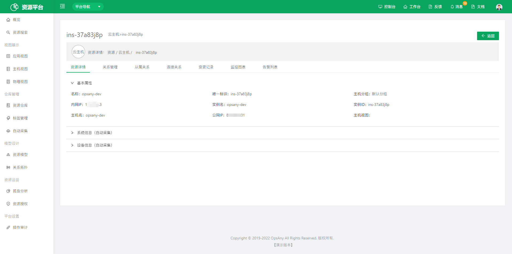Click the 消息 bell icon
Viewport: 512px width, 254px height.
[x=452, y=7]
